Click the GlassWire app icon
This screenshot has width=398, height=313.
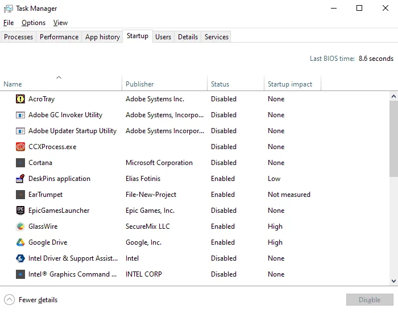coord(20,226)
